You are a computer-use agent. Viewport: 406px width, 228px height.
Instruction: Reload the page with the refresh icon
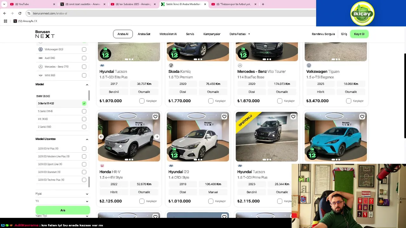pyautogui.click(x=20, y=13)
